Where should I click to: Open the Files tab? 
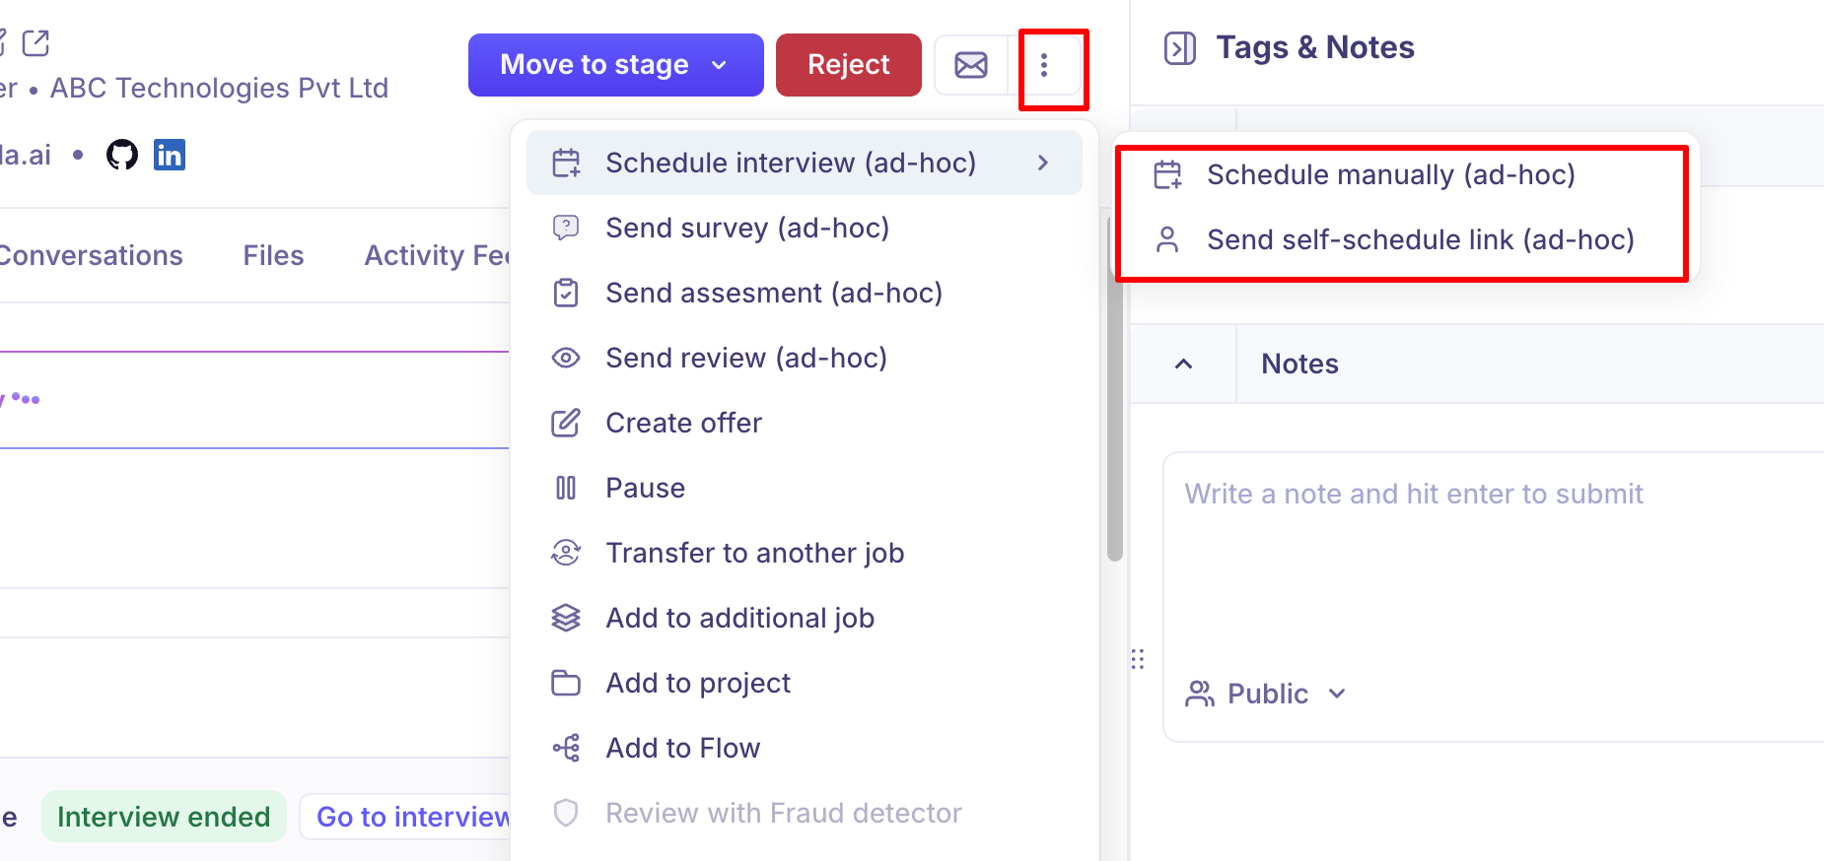(x=273, y=255)
